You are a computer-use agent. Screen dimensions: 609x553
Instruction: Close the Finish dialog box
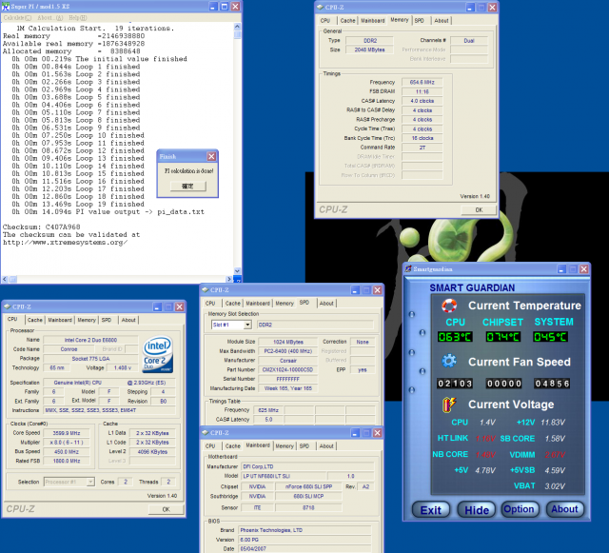click(211, 156)
